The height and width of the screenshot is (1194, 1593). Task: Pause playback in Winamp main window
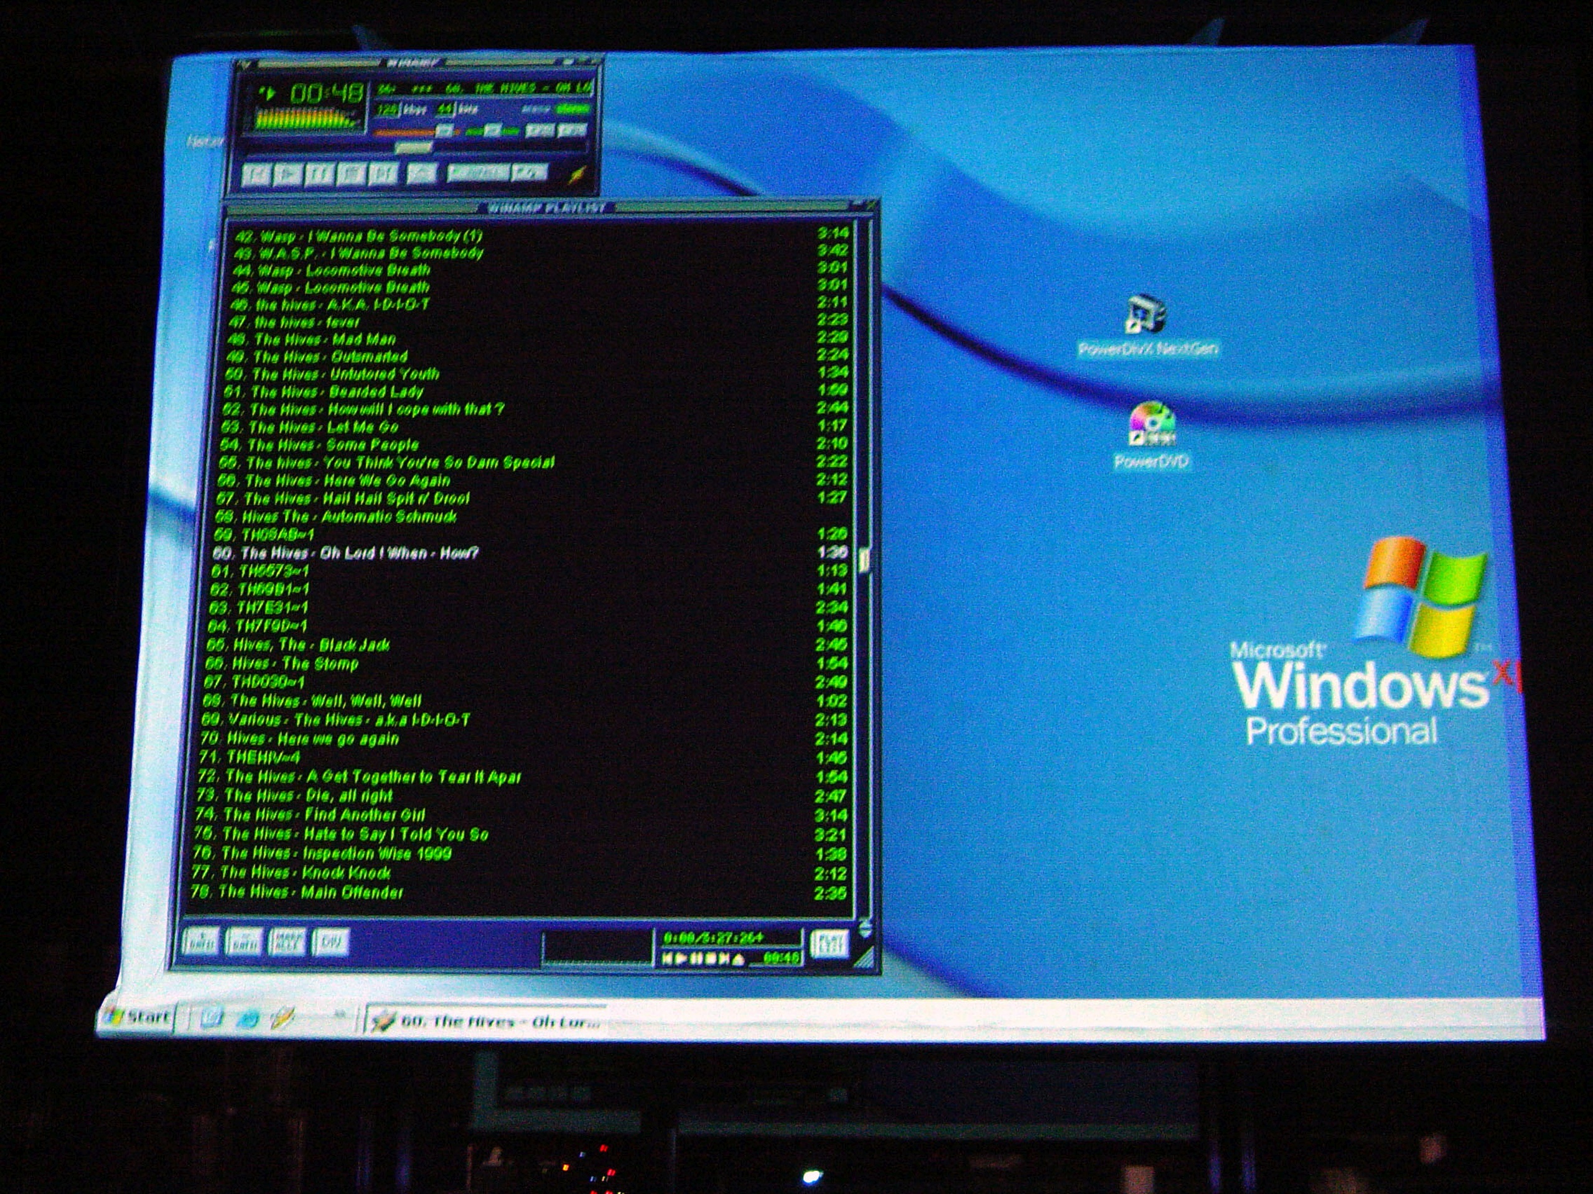click(x=317, y=174)
